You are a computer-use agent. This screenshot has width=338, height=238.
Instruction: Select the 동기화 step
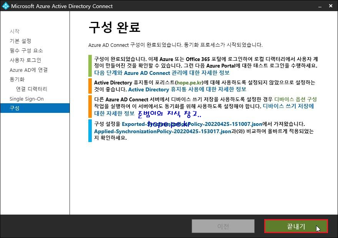17,79
